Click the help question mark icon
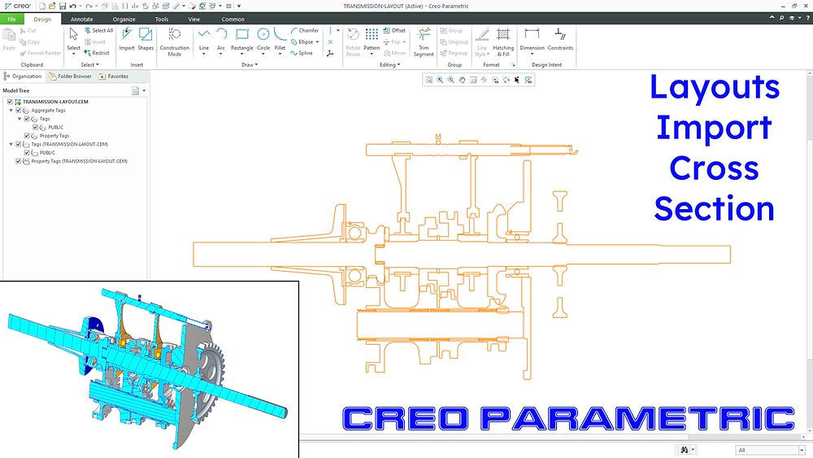813x458 pixels. [x=808, y=18]
